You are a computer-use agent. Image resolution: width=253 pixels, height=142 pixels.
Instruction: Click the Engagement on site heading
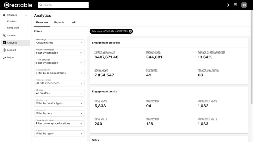click(105, 92)
